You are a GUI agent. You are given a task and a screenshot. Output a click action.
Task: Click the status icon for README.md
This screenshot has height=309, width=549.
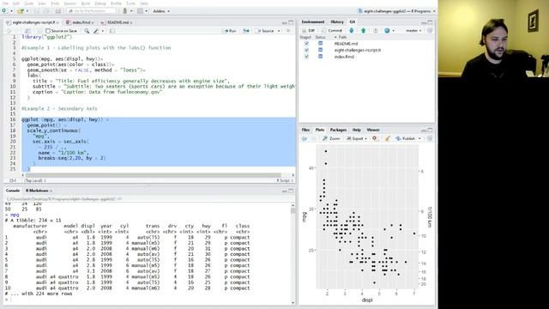(320, 44)
